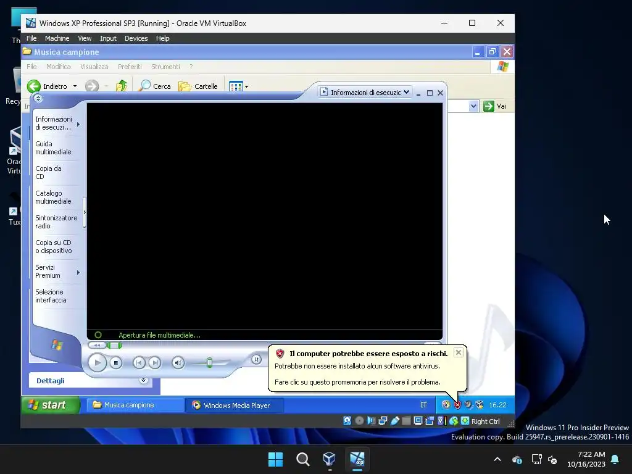Open the VirtualBox Devices menu

[x=136, y=38]
